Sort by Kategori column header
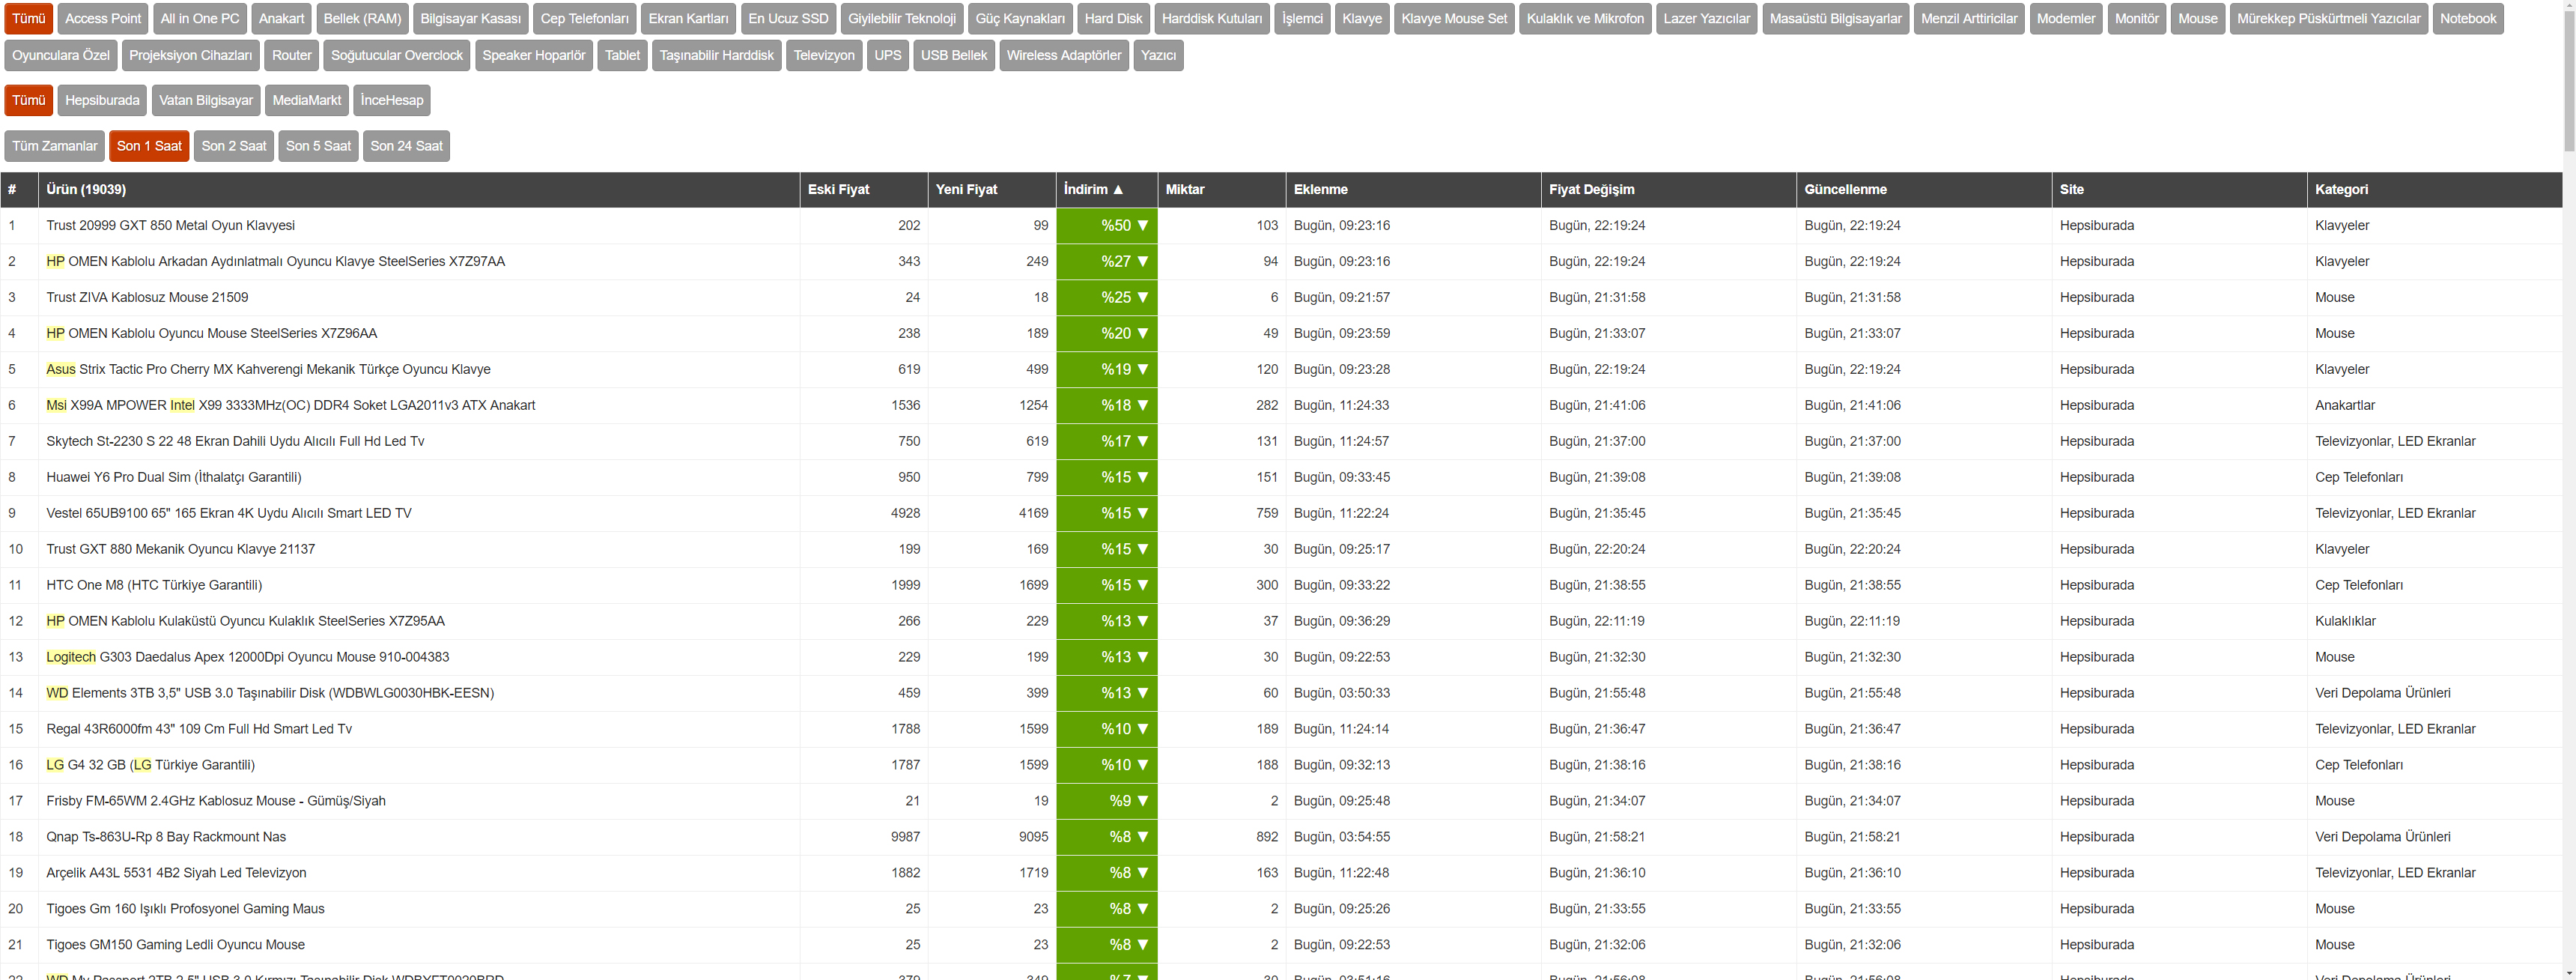Screen dimensions: 2576x980 pyautogui.click(x=2435, y=190)
